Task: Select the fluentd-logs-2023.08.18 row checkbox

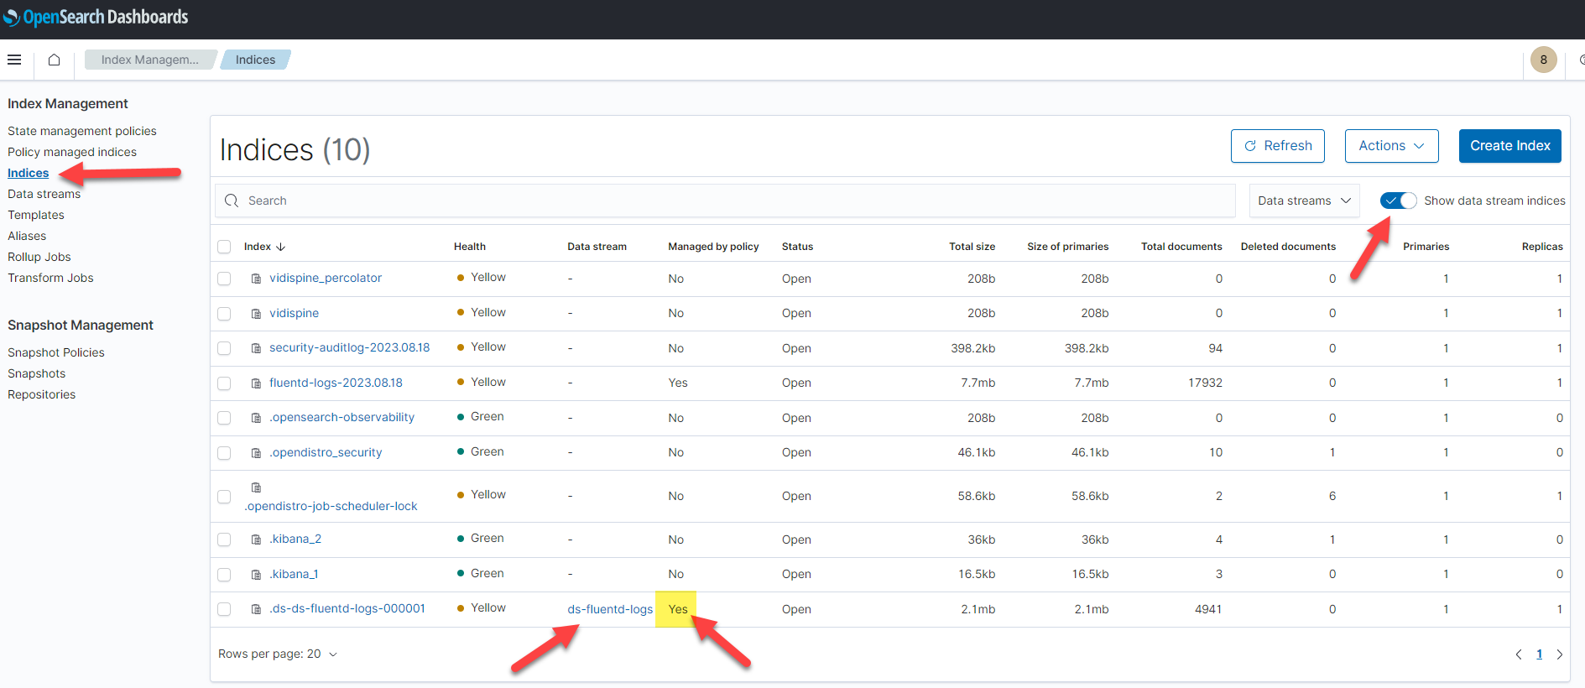Action: coord(224,383)
